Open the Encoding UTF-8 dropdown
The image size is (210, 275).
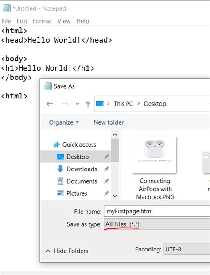tap(187, 249)
